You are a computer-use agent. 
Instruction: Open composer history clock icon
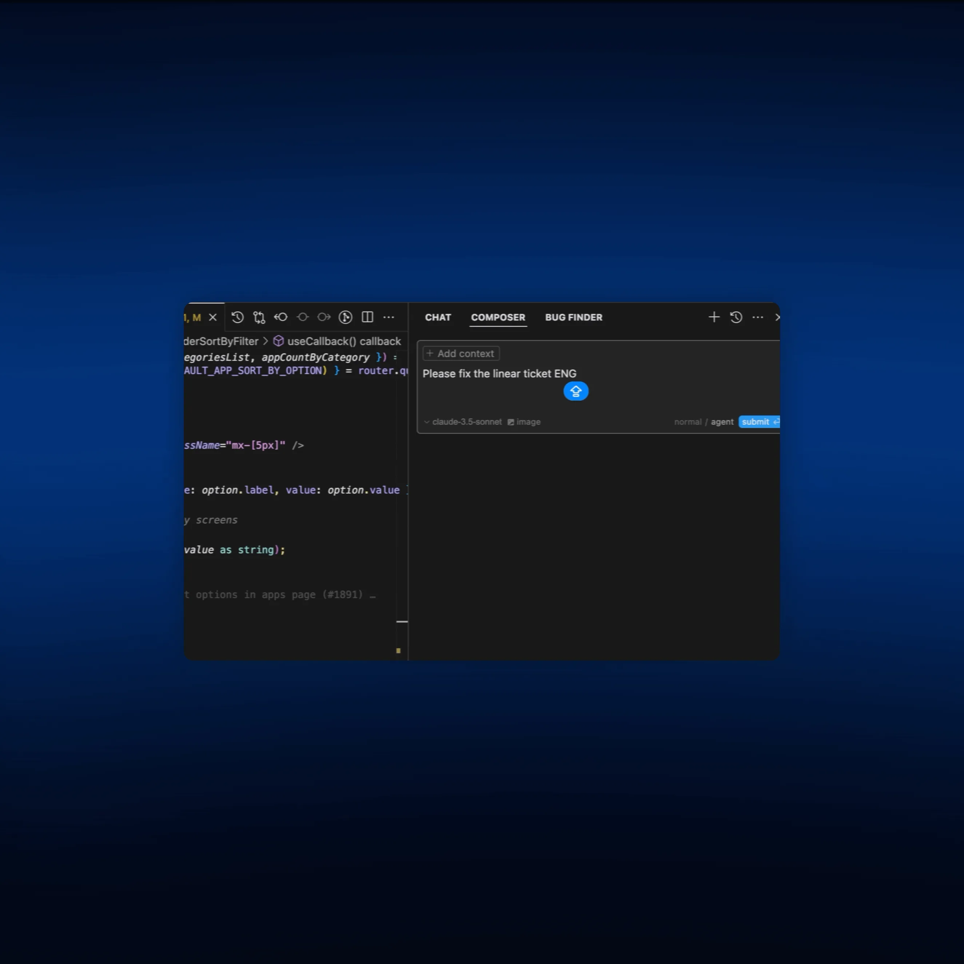click(736, 317)
